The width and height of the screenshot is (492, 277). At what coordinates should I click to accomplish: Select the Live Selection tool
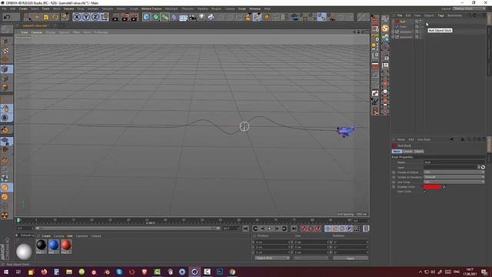28,17
